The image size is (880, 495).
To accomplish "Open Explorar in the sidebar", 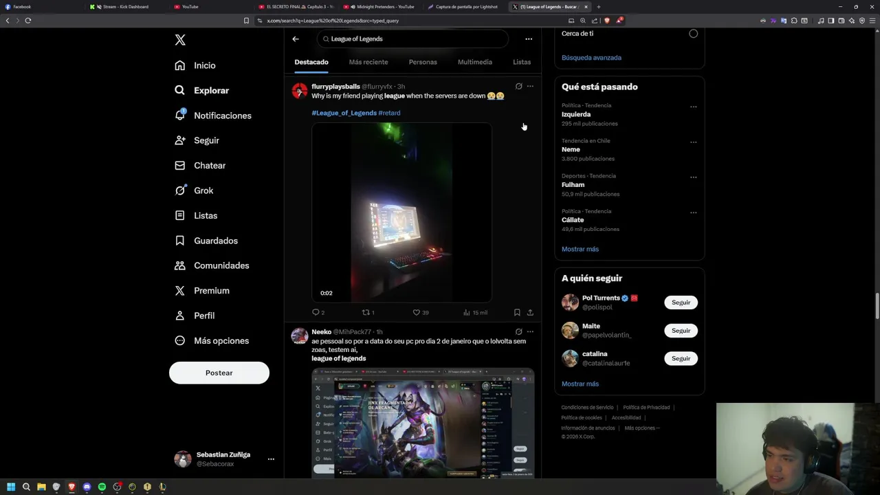I will click(x=201, y=90).
